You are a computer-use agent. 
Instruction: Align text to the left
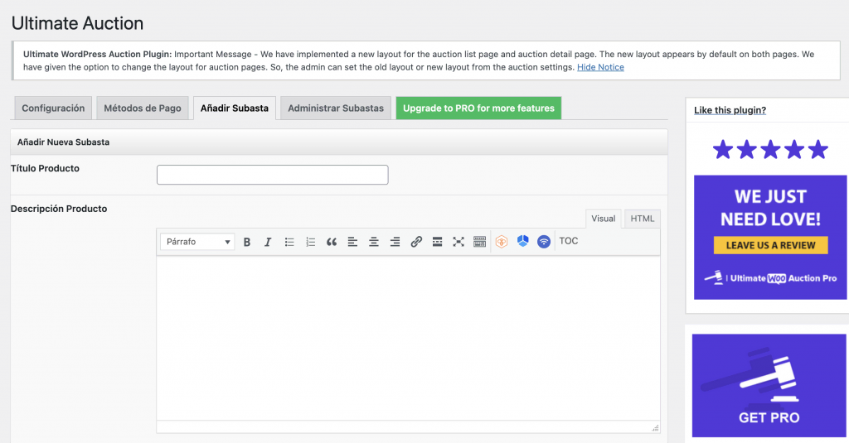(x=352, y=242)
